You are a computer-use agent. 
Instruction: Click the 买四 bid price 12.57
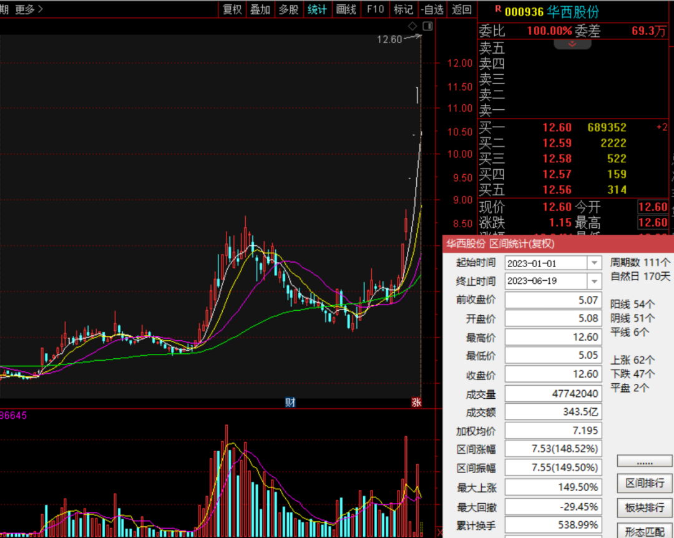[x=557, y=174]
